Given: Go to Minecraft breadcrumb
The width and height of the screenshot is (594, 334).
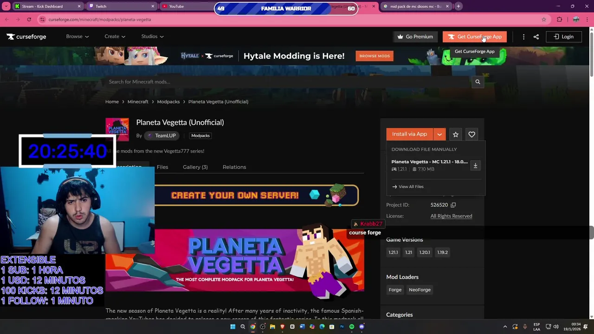Looking at the screenshot, I should point(138,102).
